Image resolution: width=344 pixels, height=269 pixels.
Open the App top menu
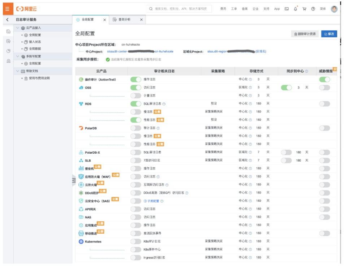[x=277, y=9]
